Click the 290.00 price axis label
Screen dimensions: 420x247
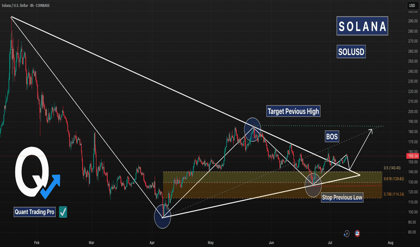coord(413,21)
